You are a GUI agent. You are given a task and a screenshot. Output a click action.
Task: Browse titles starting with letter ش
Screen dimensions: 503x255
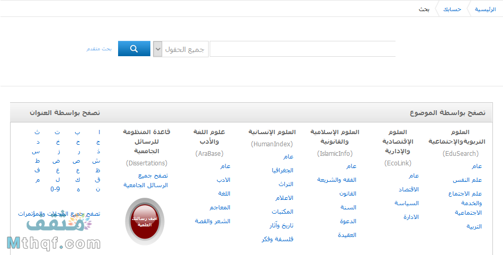pyautogui.click(x=96, y=161)
